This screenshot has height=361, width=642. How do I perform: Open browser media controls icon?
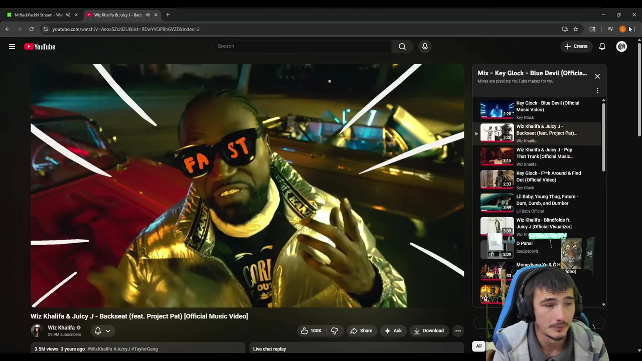[610, 29]
